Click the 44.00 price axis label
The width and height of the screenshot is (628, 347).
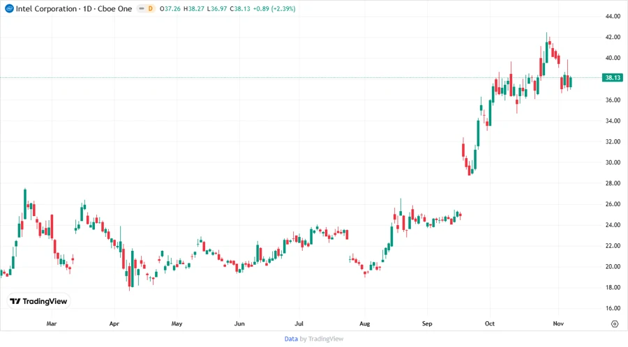(613, 17)
